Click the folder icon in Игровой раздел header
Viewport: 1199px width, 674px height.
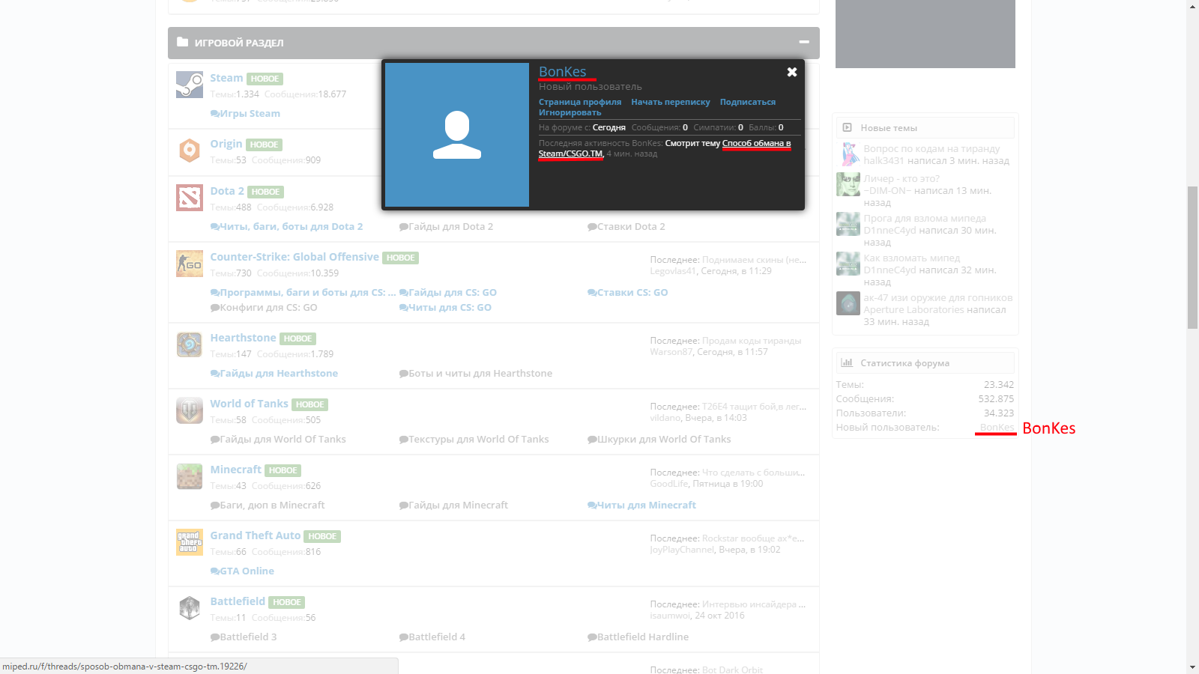point(182,42)
